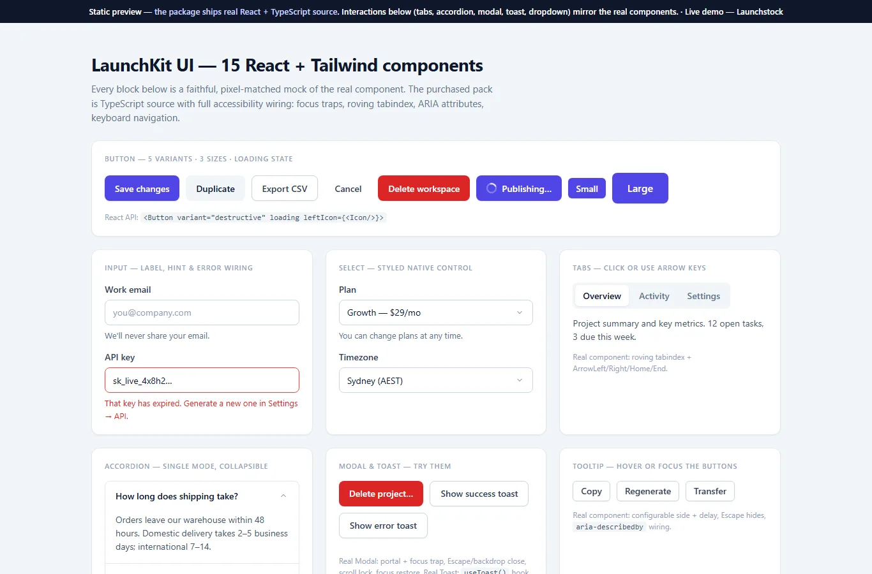This screenshot has width=872, height=574.
Task: Click the 'LaunchKit UI — 15 React + Tailwind components' heading
Action: [x=287, y=65]
